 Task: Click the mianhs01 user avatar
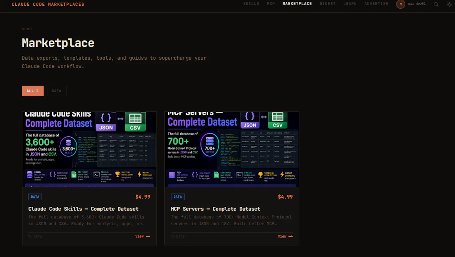[x=400, y=4]
